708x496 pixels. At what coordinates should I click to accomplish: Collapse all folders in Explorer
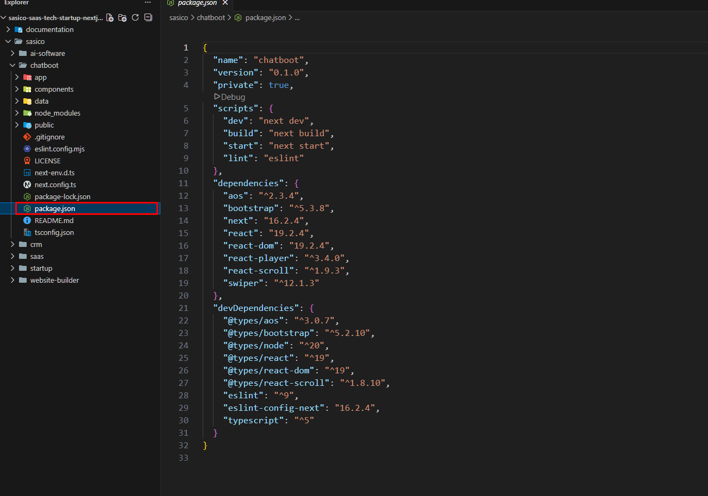point(148,18)
